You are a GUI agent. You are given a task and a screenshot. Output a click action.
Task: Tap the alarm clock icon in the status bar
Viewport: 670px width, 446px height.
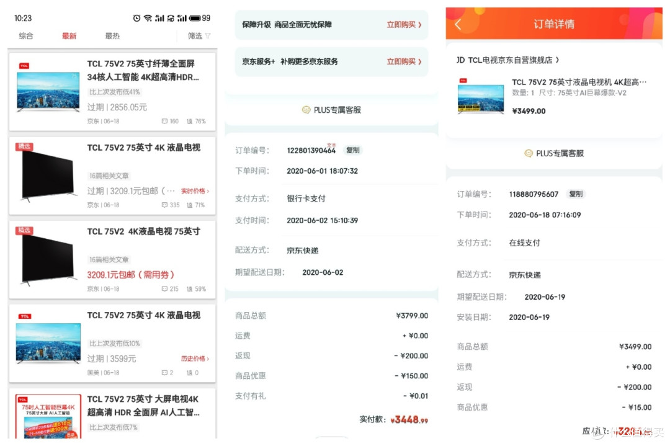pyautogui.click(x=136, y=18)
